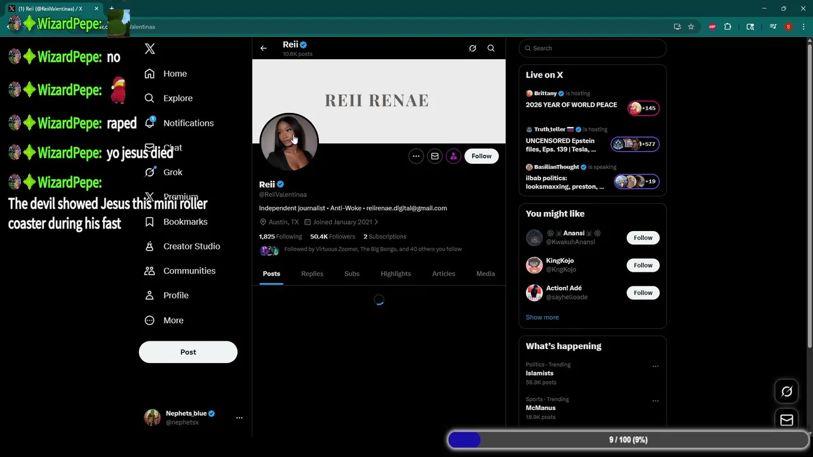Open the Articles tab

pyautogui.click(x=443, y=274)
